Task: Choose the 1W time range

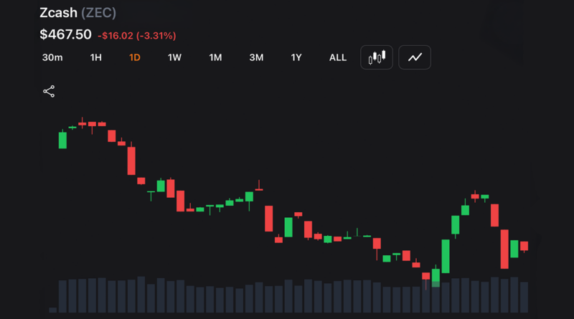Action: coord(174,58)
